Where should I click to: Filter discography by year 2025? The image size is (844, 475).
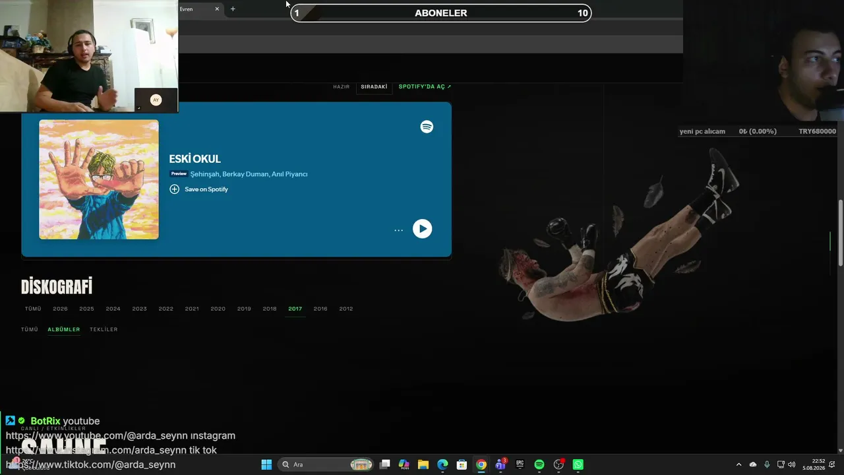pos(86,309)
